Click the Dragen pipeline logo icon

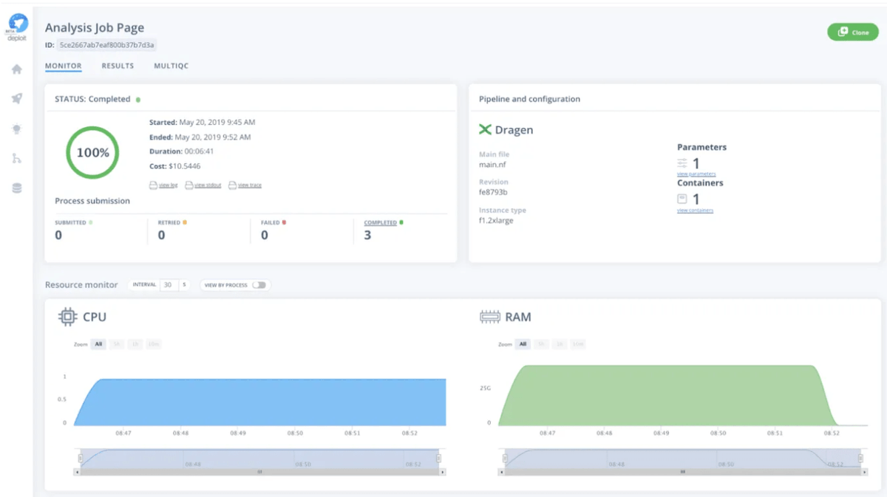click(485, 130)
